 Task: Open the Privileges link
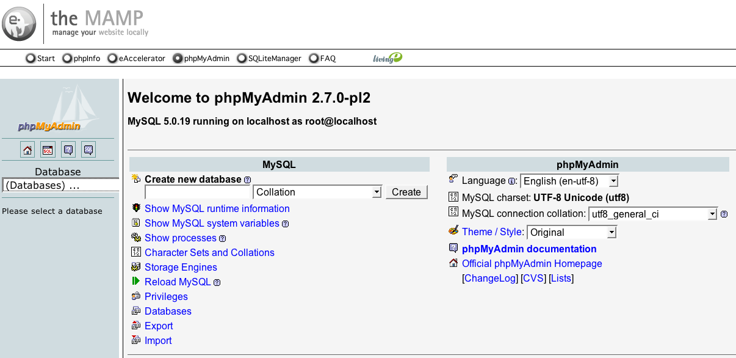(166, 297)
